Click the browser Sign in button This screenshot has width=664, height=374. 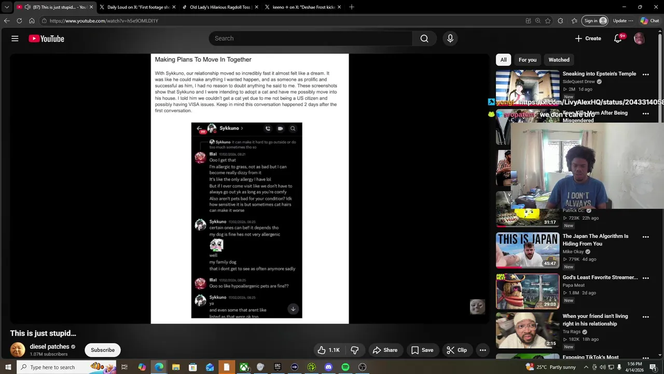pos(595,21)
